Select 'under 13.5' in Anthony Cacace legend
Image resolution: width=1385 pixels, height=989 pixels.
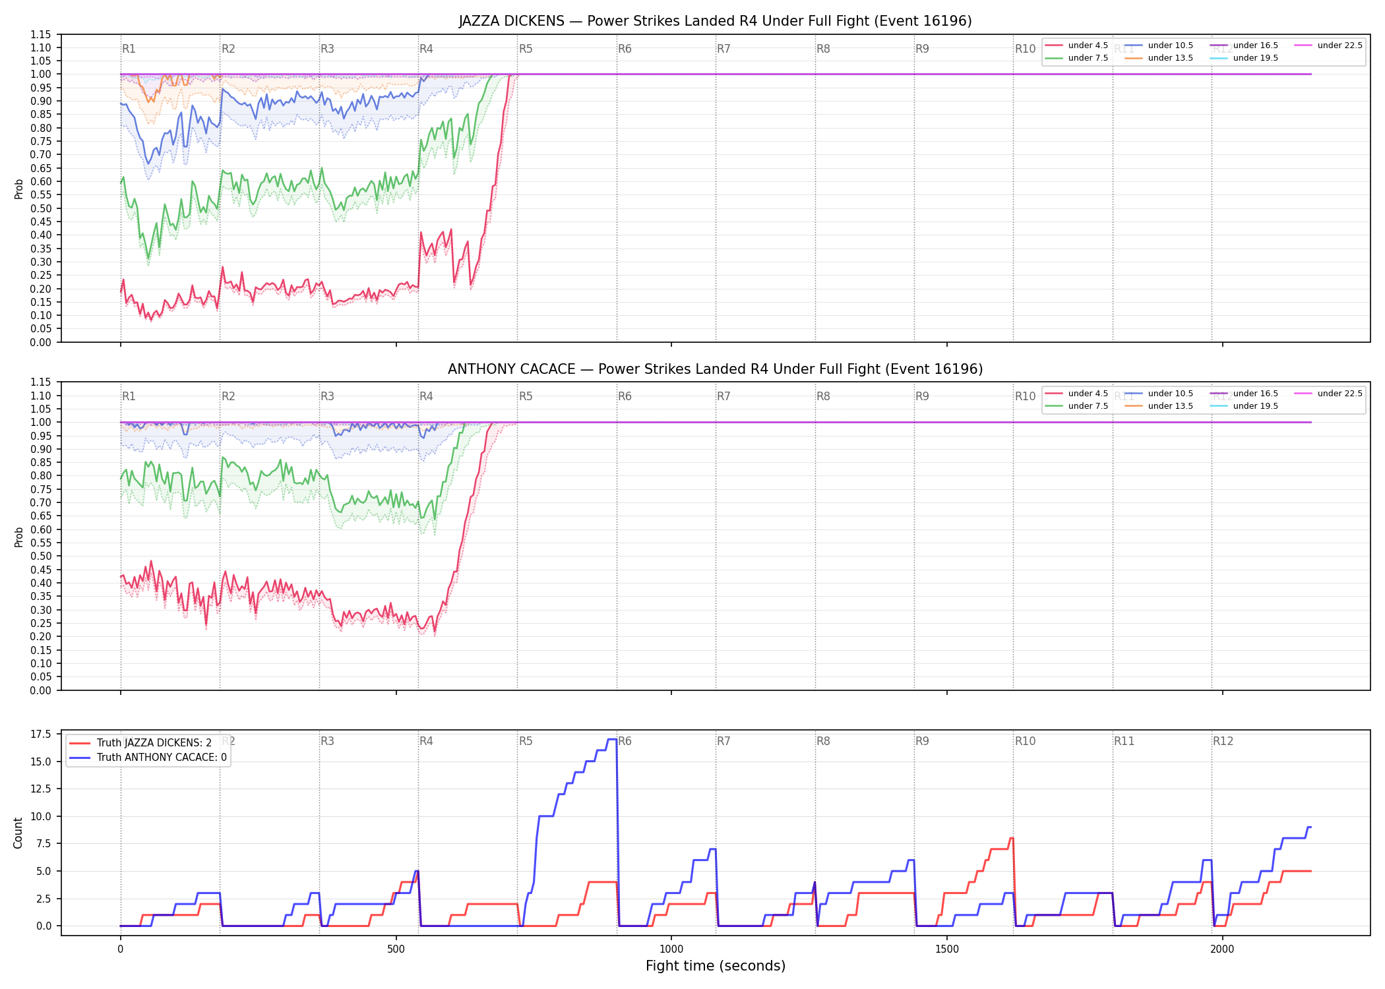click(1159, 406)
